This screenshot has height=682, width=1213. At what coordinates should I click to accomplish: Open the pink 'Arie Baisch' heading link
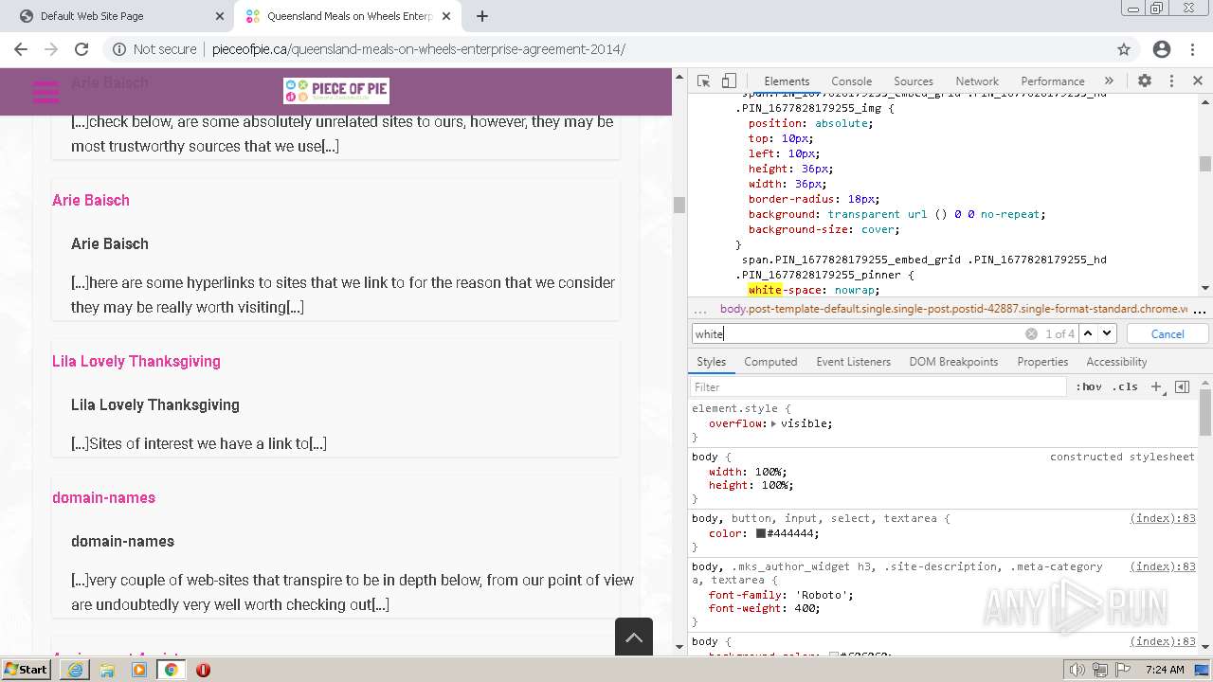click(91, 200)
